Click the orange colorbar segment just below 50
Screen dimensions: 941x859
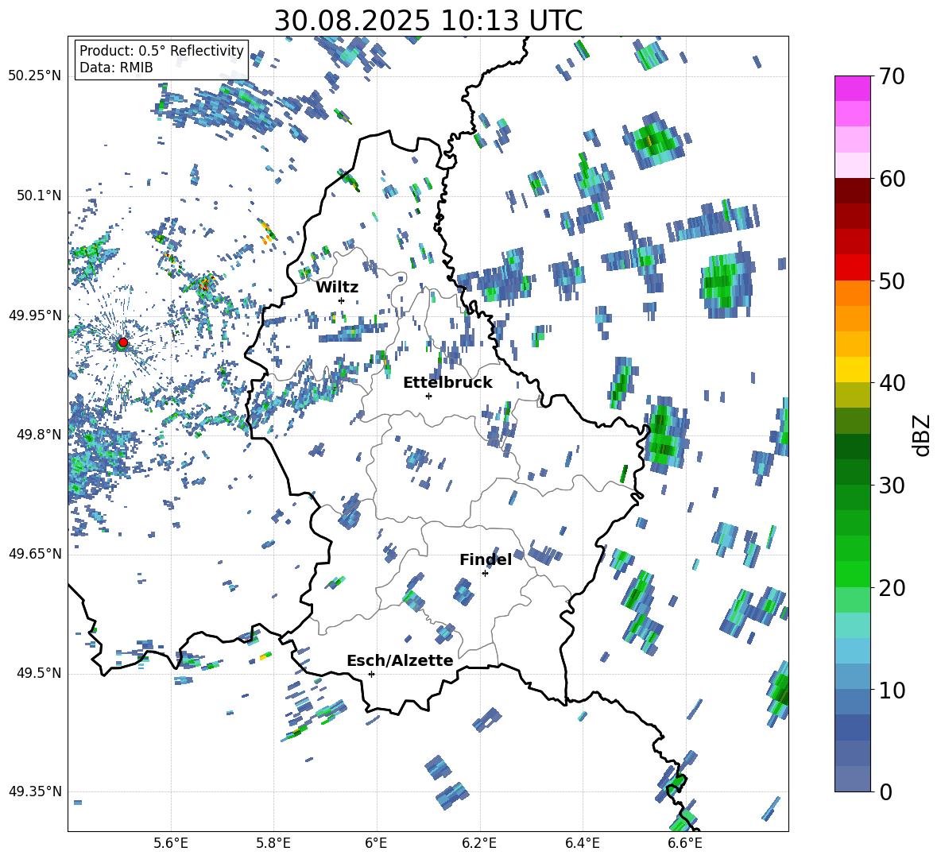coord(852,292)
